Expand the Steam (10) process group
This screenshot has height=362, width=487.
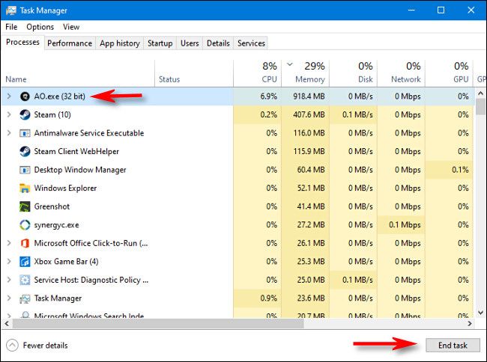point(9,114)
